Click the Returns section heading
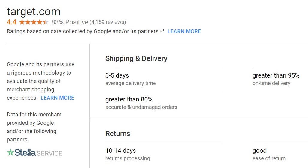The height and width of the screenshot is (168, 308). (118, 134)
